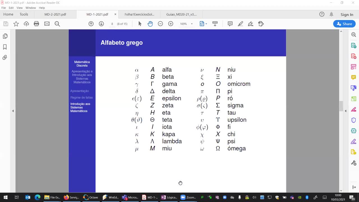Viewport: 359px width, 202px height.
Task: Open the File menu
Action: click(x=3, y=8)
